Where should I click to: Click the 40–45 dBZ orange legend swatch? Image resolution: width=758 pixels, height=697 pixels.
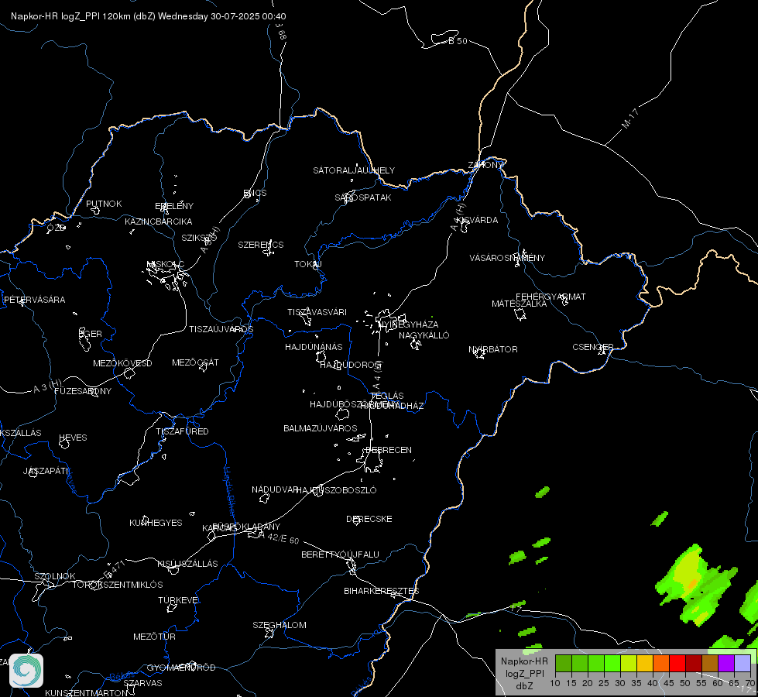tap(661, 663)
